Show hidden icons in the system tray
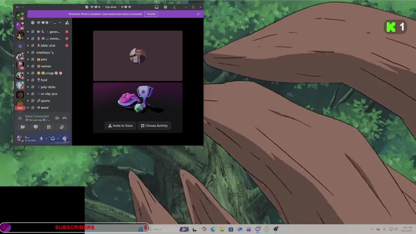Image resolution: width=416 pixels, height=234 pixels. click(x=371, y=229)
